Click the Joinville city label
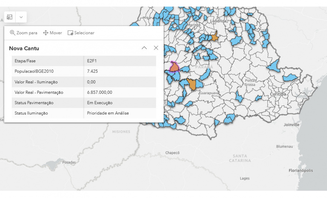The width and height of the screenshot is (327, 198). 291,125
